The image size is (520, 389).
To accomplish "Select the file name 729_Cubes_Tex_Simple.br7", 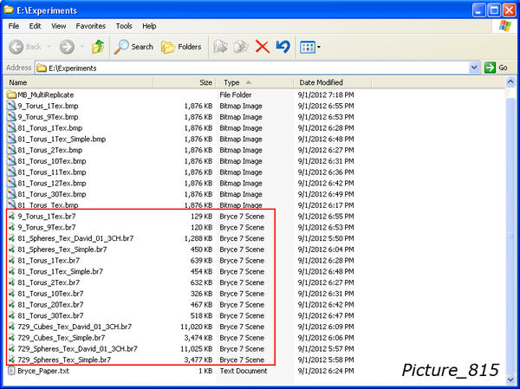I will (x=62, y=338).
